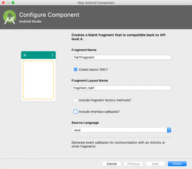This screenshot has height=169, width=192.
Task: Click the Android Studio logo icon
Action: [10, 17]
